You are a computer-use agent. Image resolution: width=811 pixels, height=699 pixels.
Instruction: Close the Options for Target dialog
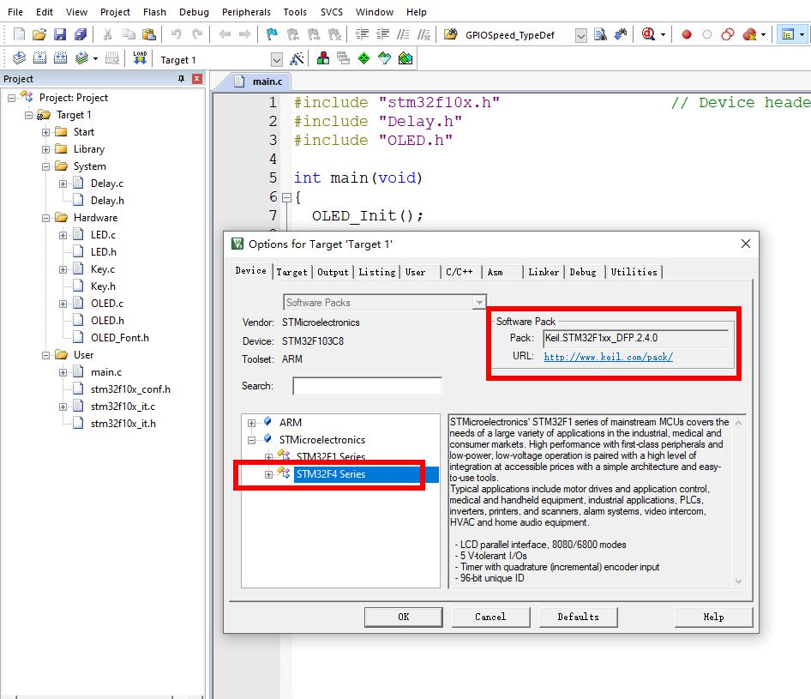(745, 244)
